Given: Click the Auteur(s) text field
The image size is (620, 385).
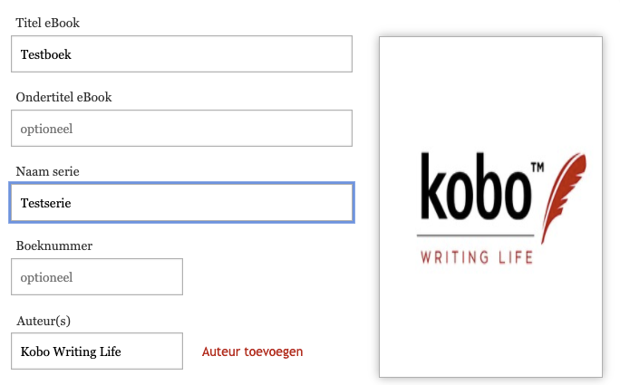Looking at the screenshot, I should [97, 351].
